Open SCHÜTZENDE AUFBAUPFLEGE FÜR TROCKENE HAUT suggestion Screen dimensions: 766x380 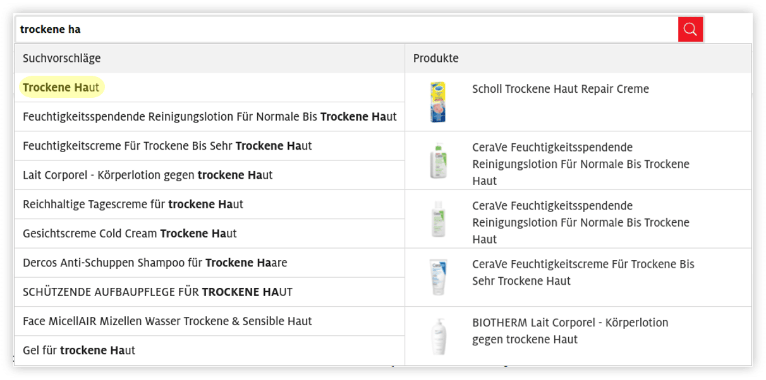pos(157,292)
